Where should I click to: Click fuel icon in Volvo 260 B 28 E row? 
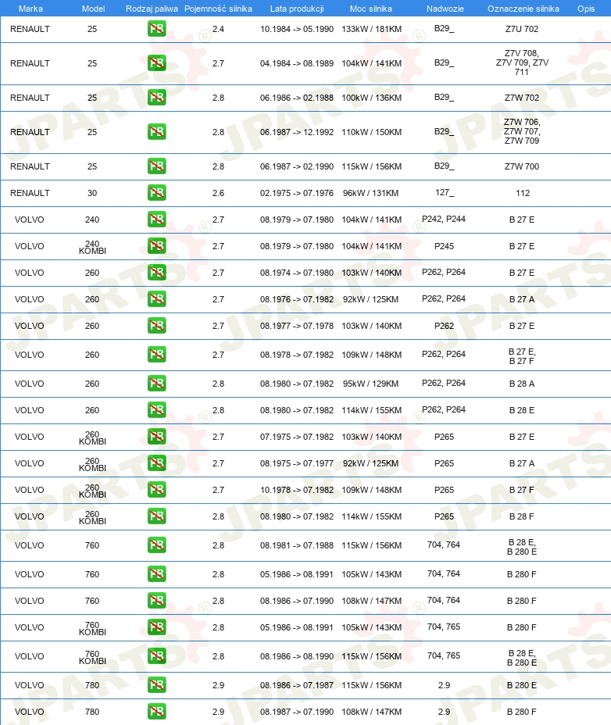157,410
